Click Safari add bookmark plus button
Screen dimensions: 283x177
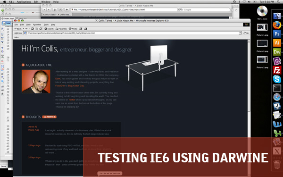coord(67,9)
